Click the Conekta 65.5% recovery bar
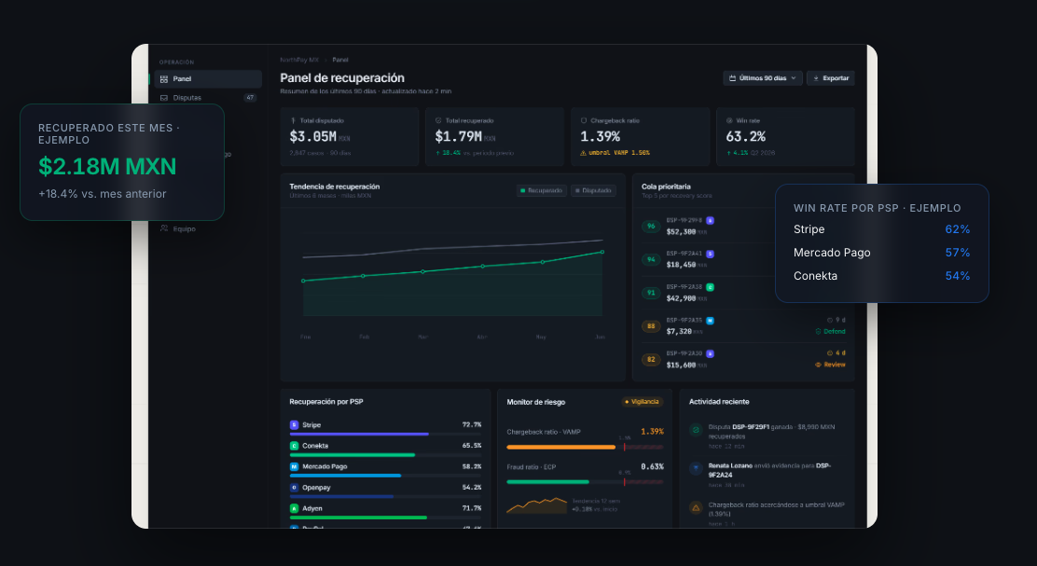Screen dimensions: 1037x566 point(353,455)
